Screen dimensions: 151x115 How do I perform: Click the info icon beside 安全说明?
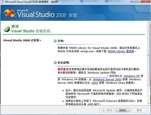(55, 62)
